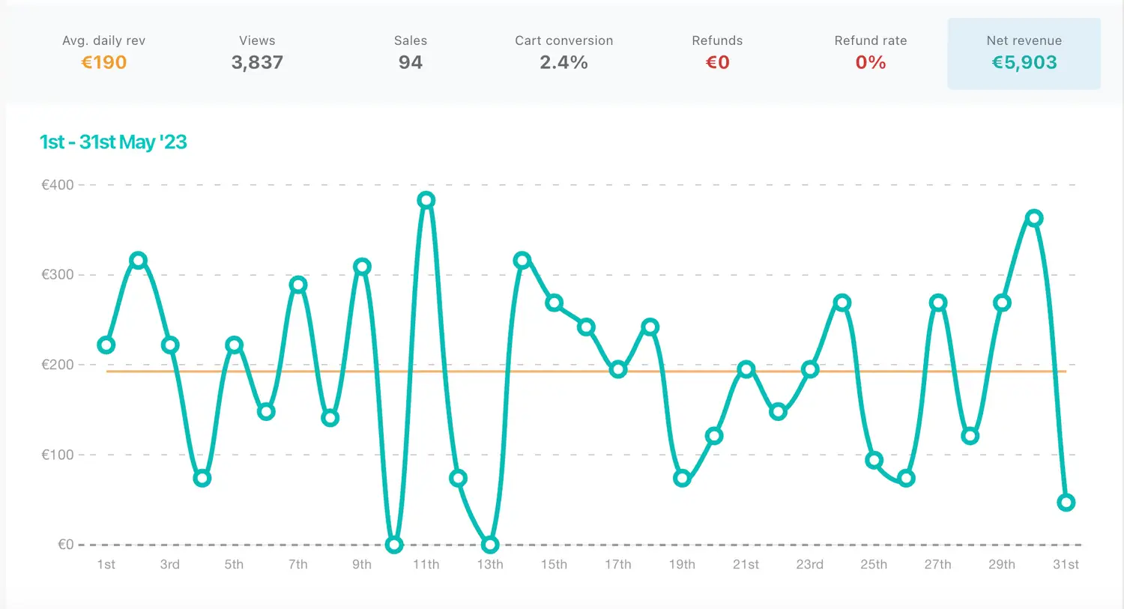Click the Cart conversion 2.4% metric

pos(563,53)
